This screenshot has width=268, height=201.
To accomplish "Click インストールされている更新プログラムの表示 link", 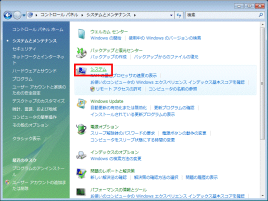I will click(132, 114).
